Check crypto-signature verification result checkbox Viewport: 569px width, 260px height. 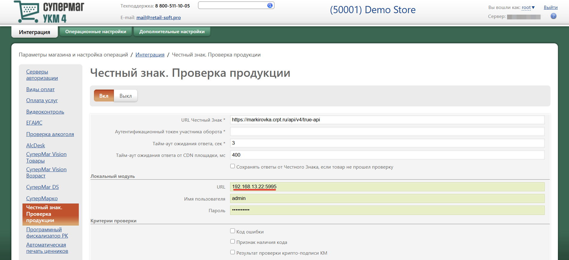click(233, 252)
